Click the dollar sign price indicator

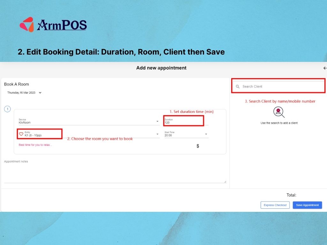[198, 146]
